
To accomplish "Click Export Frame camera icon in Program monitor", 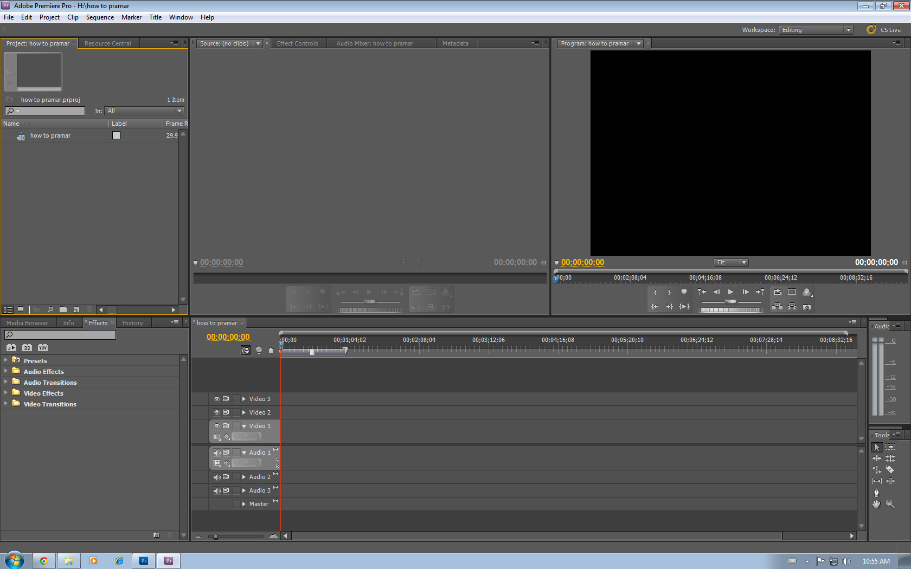I will coord(807,307).
